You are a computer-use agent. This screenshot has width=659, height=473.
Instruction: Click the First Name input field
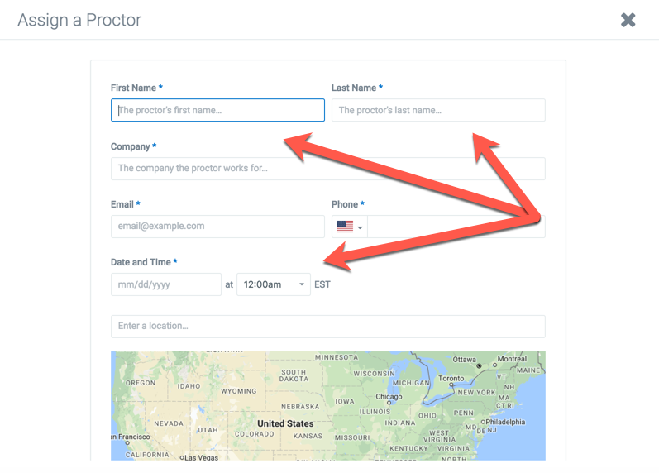(x=217, y=110)
